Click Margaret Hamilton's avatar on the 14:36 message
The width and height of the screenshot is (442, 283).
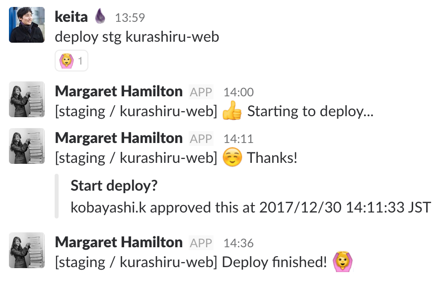[27, 250]
